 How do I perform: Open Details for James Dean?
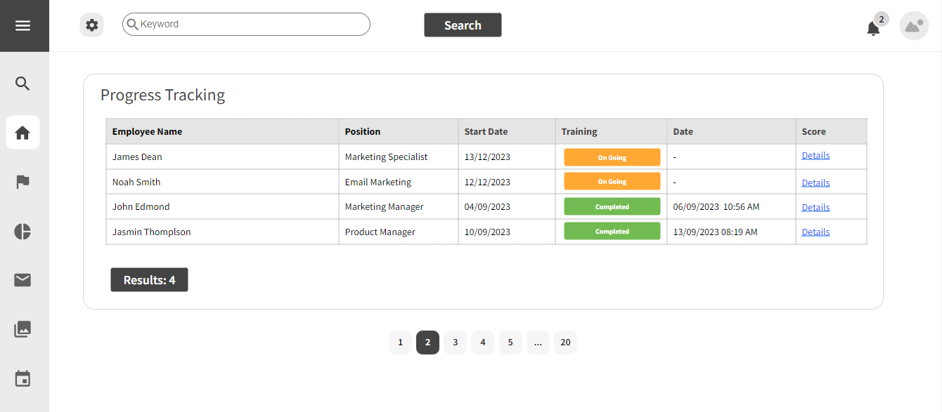coord(815,155)
